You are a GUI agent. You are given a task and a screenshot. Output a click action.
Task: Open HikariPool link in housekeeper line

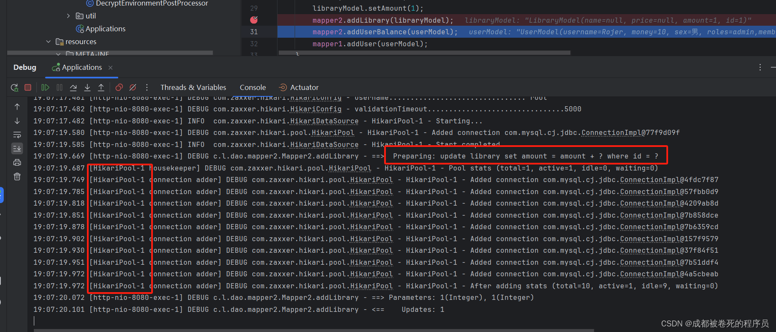350,168
